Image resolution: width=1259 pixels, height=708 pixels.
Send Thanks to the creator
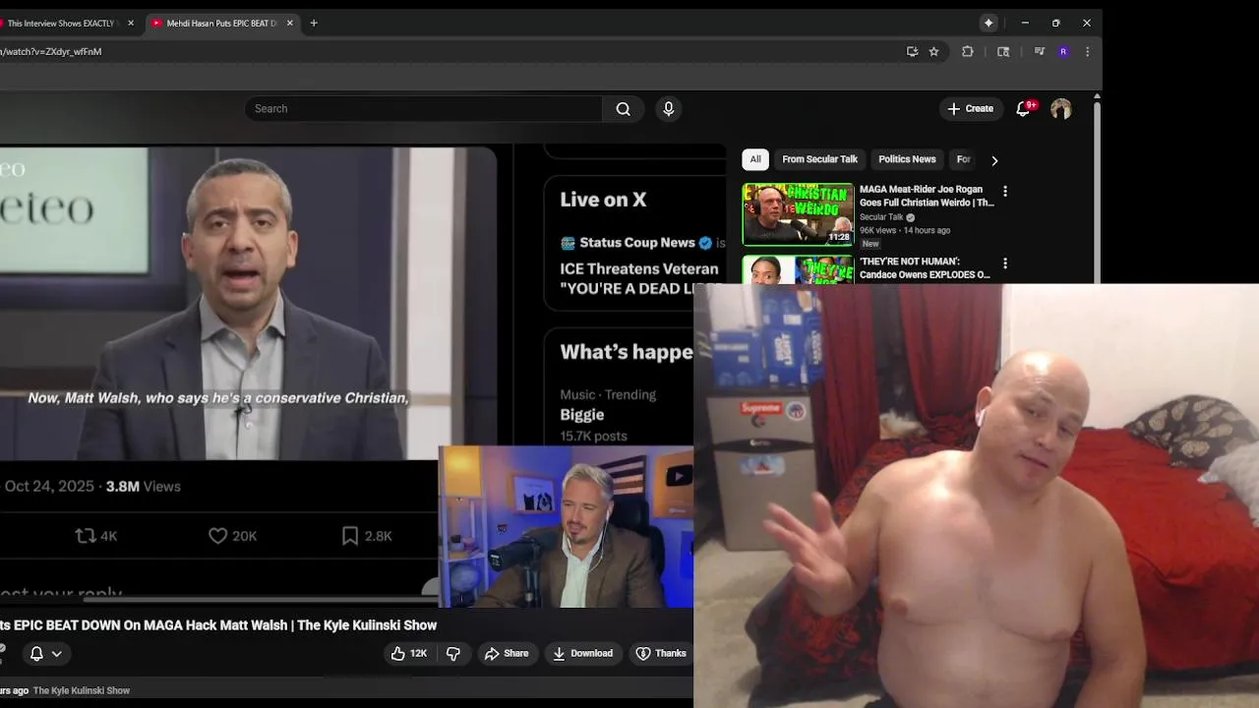(661, 653)
